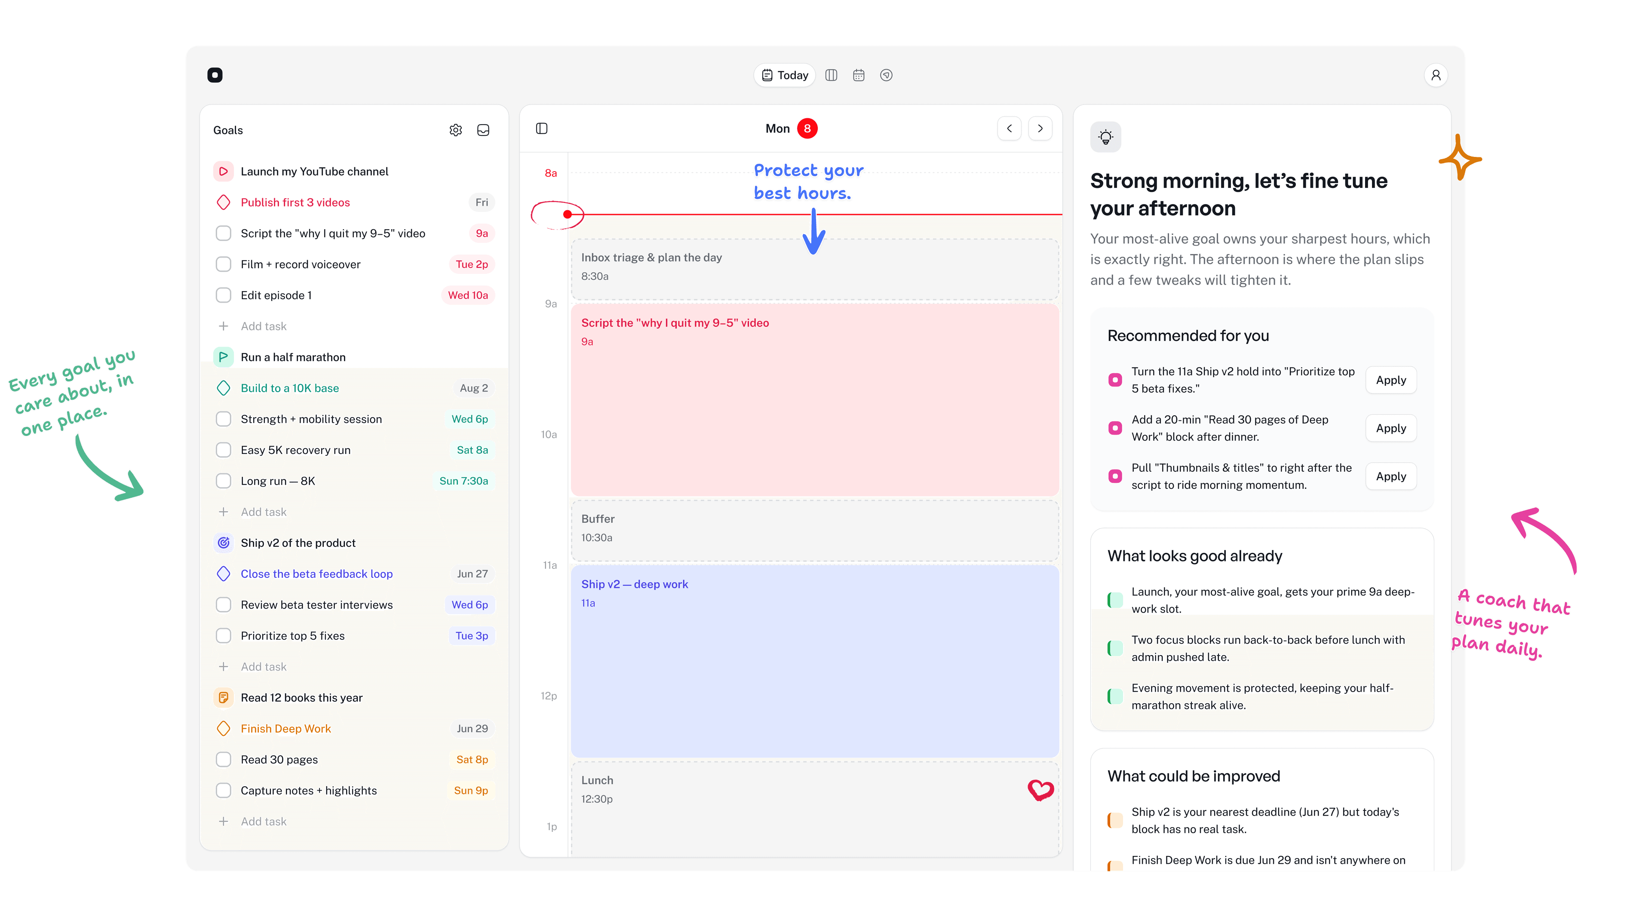This screenshot has width=1651, height=917.
Task: Apply the Ship v2 hold recommendation
Action: 1391,380
